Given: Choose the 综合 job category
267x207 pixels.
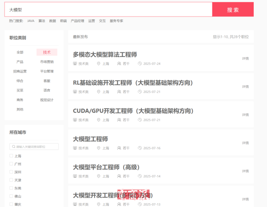Looking at the screenshot, I should click(x=20, y=81).
